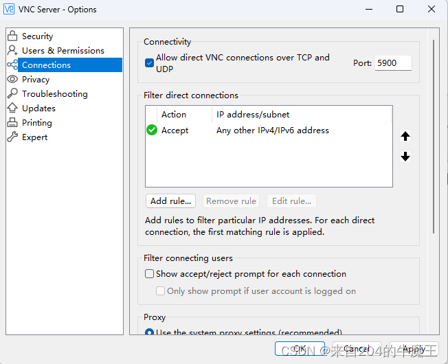The width and height of the screenshot is (448, 364).
Task: Untick Allow direct VNC connections checkbox
Action: (x=149, y=62)
